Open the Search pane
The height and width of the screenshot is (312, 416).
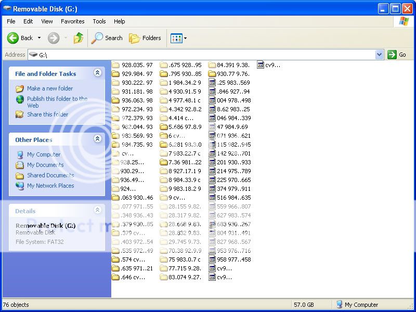click(x=107, y=38)
